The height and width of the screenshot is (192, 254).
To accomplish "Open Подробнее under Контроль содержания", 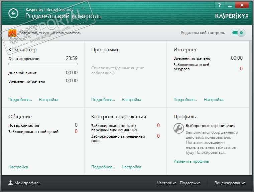I will click(x=103, y=167).
